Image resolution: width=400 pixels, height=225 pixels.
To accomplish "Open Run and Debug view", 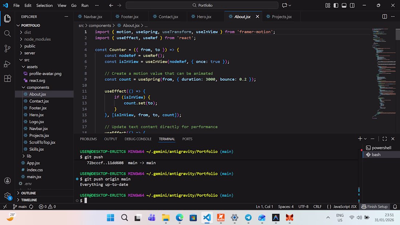I will (7, 64).
